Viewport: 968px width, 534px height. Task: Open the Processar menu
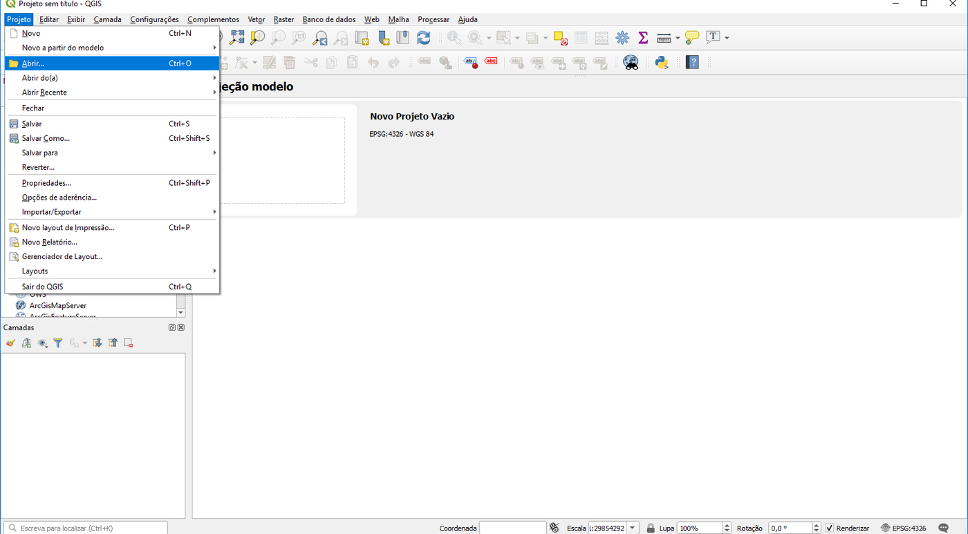click(434, 19)
